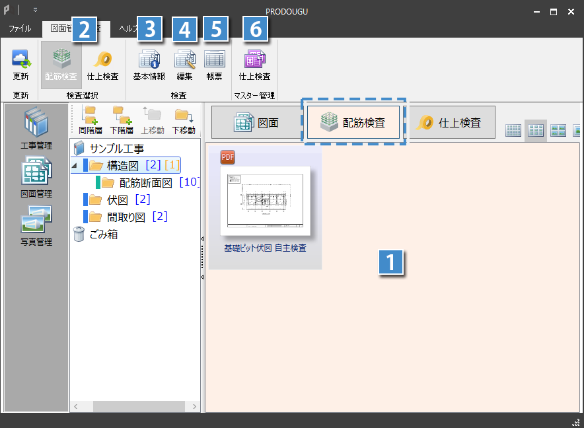
Task: Collapse the tree panel using splitter arrow
Action: click(202, 238)
